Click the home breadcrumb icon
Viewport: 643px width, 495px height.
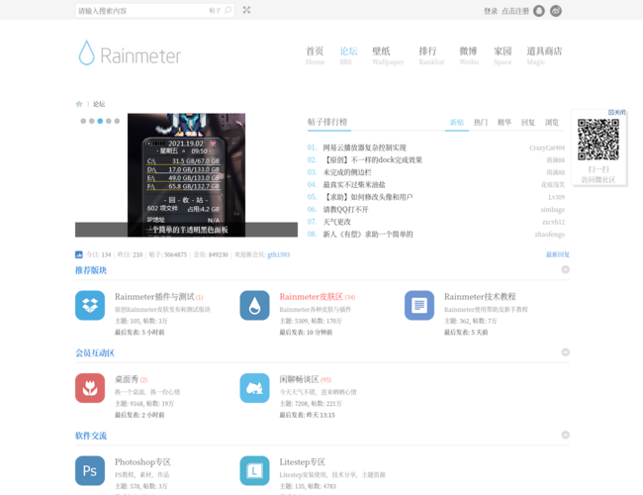coord(79,104)
